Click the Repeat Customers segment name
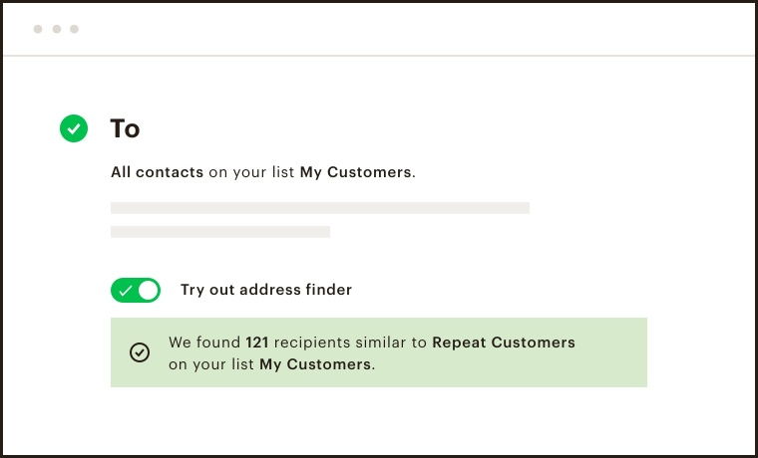The image size is (758, 458). [x=504, y=343]
